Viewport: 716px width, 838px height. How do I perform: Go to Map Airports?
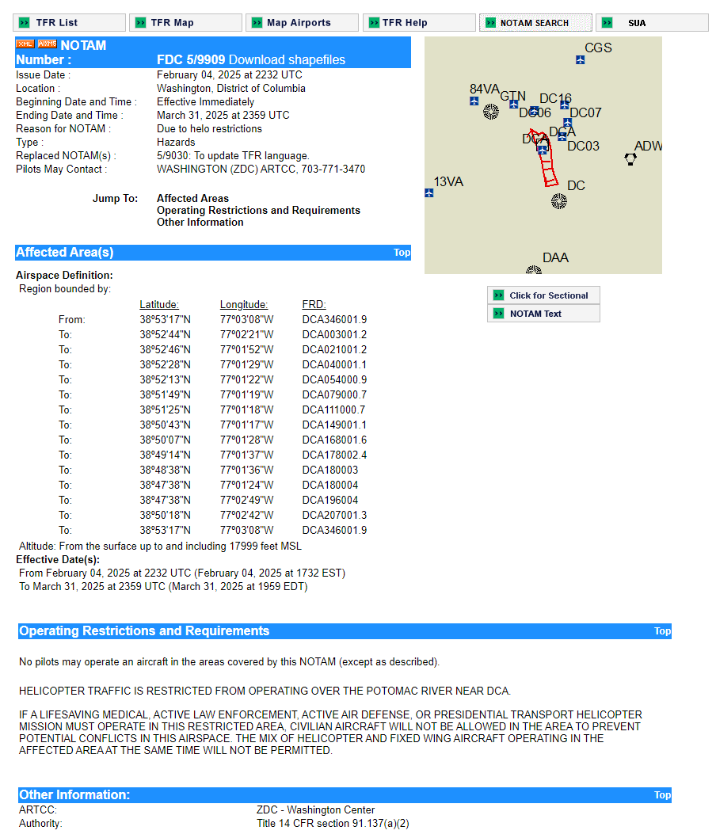point(302,22)
